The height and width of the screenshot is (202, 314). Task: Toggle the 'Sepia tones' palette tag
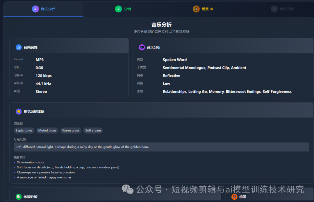coord(24,130)
